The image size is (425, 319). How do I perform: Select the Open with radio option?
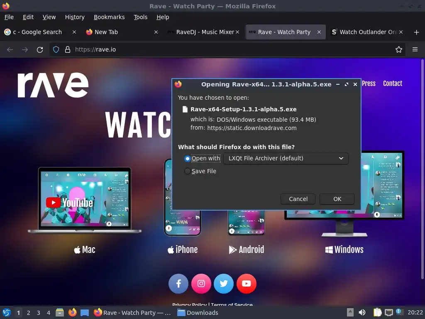pyautogui.click(x=187, y=158)
